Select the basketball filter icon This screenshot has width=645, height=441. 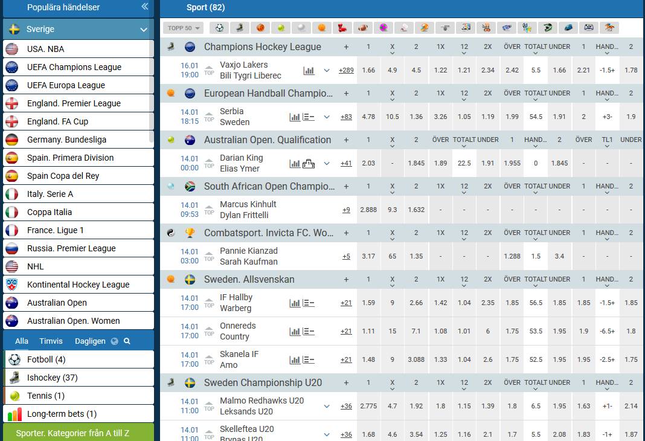coord(260,28)
